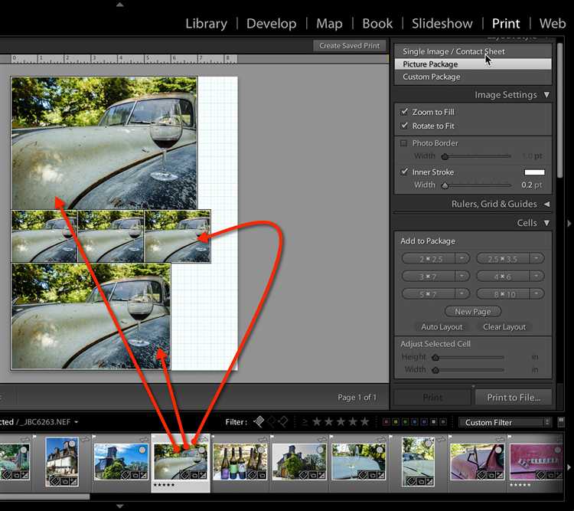Collapse the Cells panel
The image size is (574, 511).
(546, 223)
